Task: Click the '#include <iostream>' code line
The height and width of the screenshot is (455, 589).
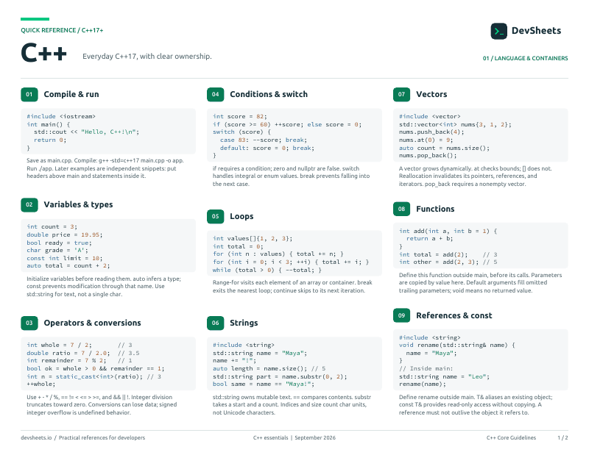Action: tap(61, 116)
